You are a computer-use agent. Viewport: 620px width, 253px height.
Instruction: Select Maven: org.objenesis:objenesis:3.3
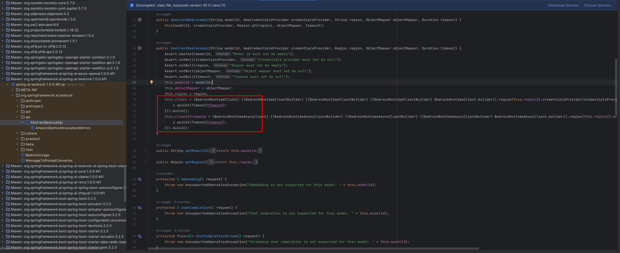point(40,14)
